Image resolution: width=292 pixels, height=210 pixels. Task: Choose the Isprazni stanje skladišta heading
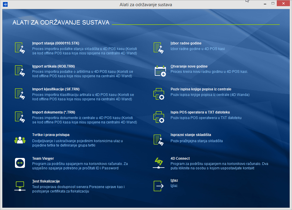(191, 135)
